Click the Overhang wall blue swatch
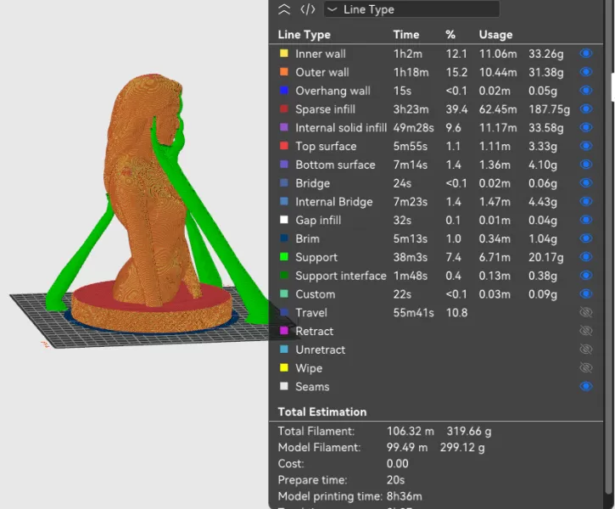The height and width of the screenshot is (509, 615). (x=284, y=91)
